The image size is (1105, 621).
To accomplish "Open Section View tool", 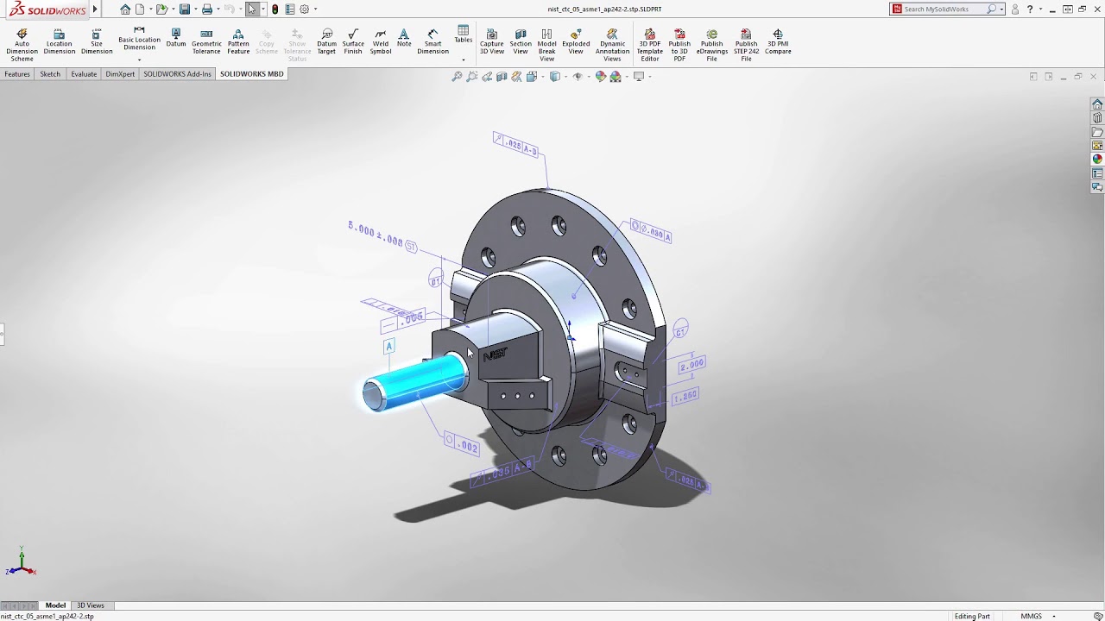I will coord(521,42).
